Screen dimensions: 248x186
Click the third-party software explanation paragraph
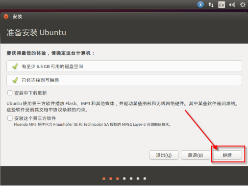tap(122, 107)
